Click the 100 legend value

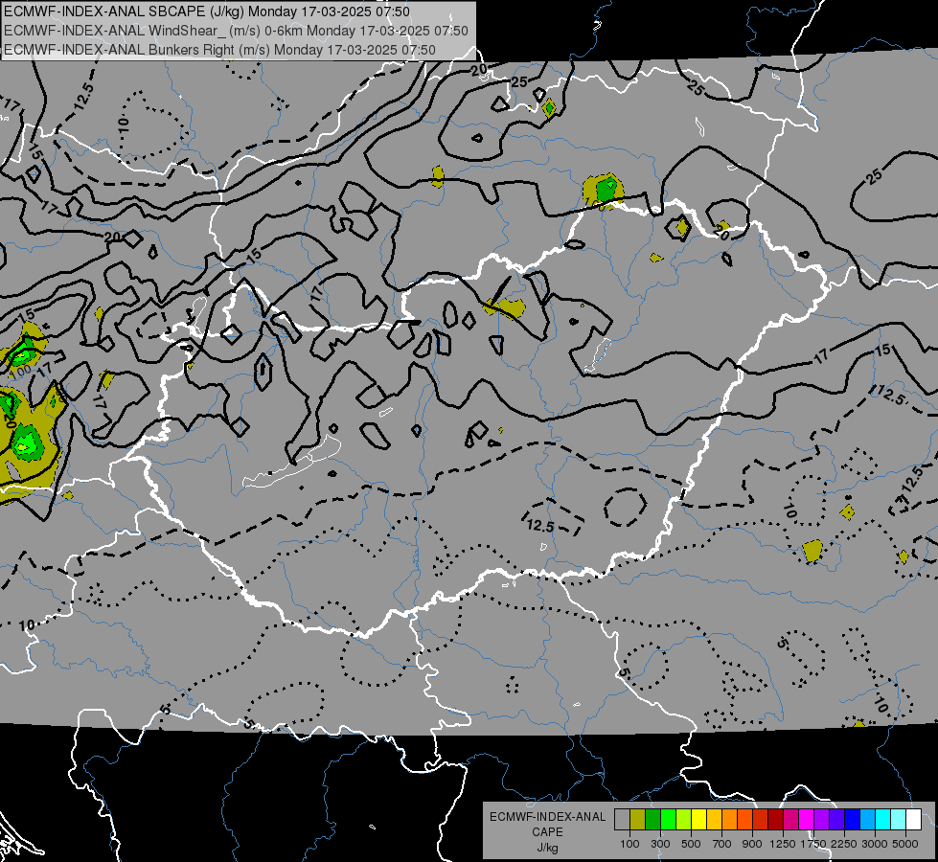coord(629,844)
